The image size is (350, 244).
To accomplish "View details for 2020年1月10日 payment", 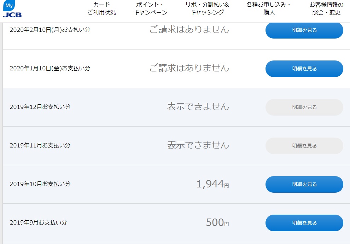I will click(304, 69).
